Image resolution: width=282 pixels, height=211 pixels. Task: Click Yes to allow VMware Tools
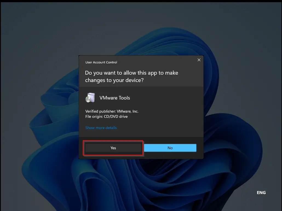(x=113, y=148)
